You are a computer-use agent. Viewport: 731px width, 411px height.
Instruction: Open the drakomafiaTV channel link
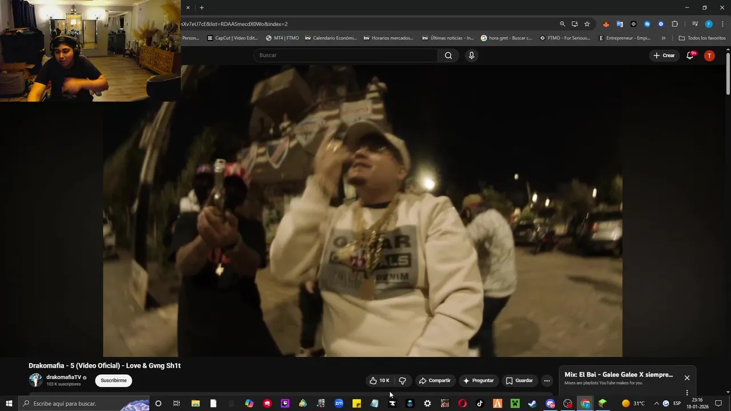[63, 377]
